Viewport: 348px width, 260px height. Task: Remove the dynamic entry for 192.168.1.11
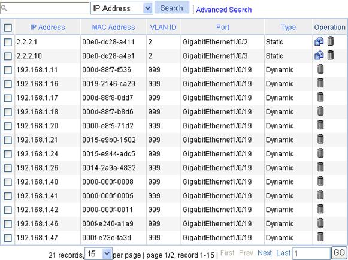tap(320, 69)
